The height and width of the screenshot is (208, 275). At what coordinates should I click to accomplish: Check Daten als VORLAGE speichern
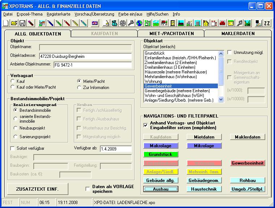[x=87, y=189]
